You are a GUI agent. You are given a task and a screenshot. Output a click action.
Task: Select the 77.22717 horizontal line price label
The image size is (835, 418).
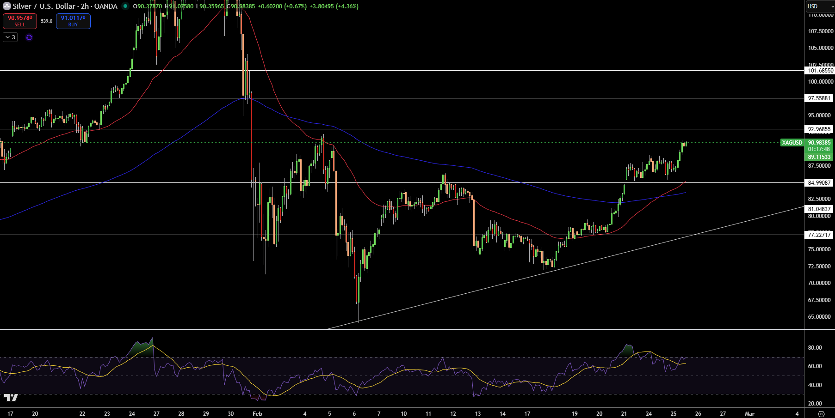point(820,235)
